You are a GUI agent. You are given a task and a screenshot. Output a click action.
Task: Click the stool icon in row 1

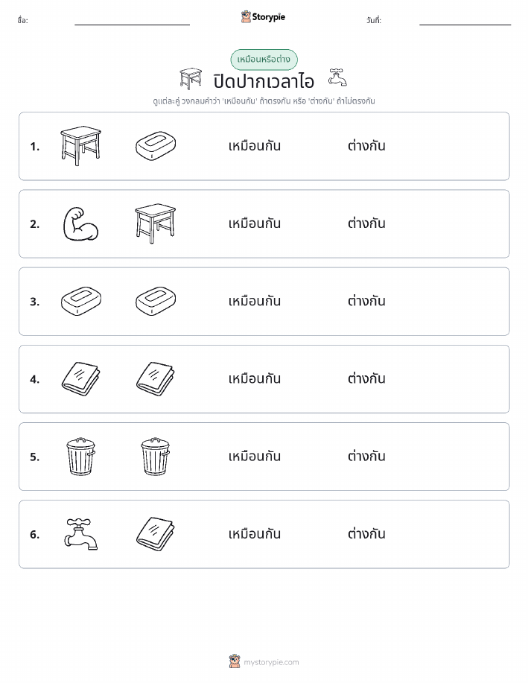[80, 146]
